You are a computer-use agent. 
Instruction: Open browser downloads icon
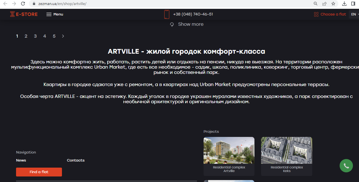click(x=344, y=4)
